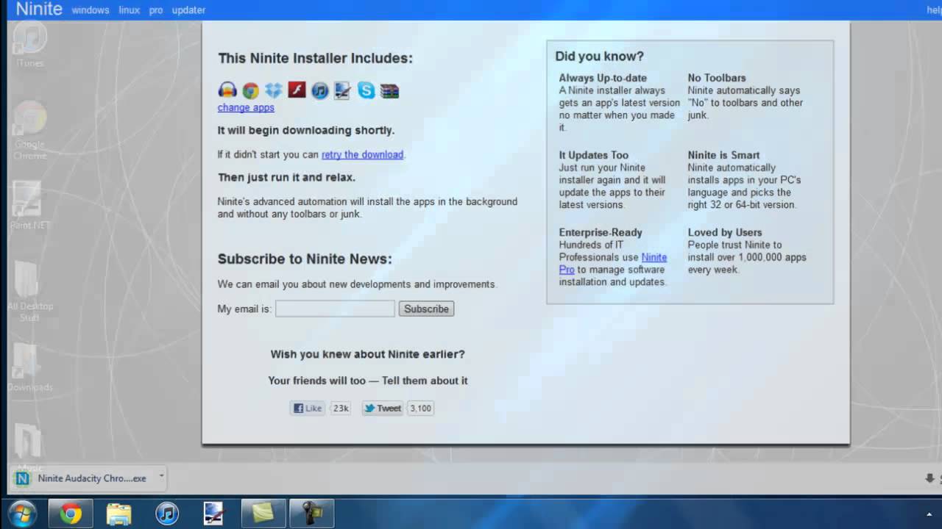Select the All Desktop Stuff folder
942x529 pixels.
click(30, 292)
